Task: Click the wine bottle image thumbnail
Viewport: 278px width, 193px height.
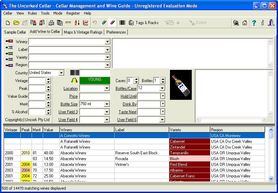Action: click(x=181, y=85)
